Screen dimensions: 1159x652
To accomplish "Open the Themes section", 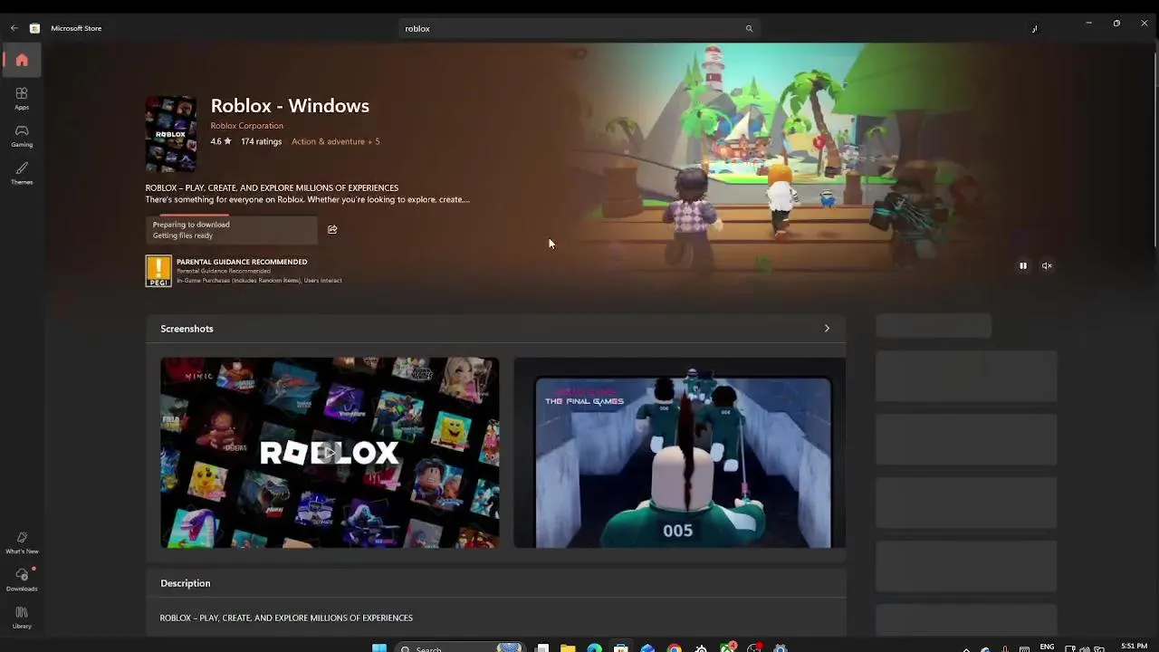I will coord(22,173).
